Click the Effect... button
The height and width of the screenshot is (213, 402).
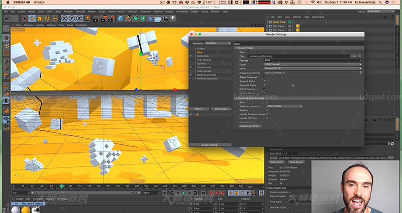click(x=199, y=109)
